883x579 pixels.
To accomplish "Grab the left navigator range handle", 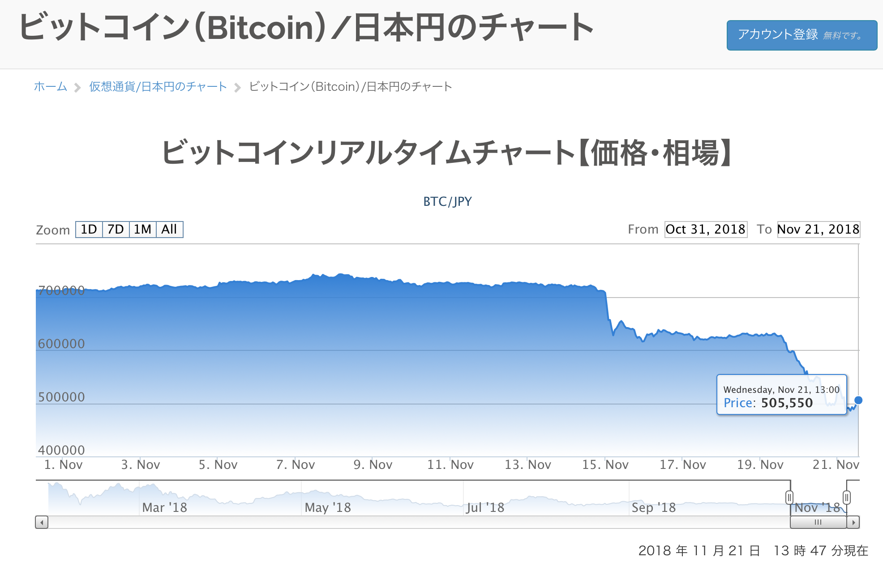I will [789, 497].
